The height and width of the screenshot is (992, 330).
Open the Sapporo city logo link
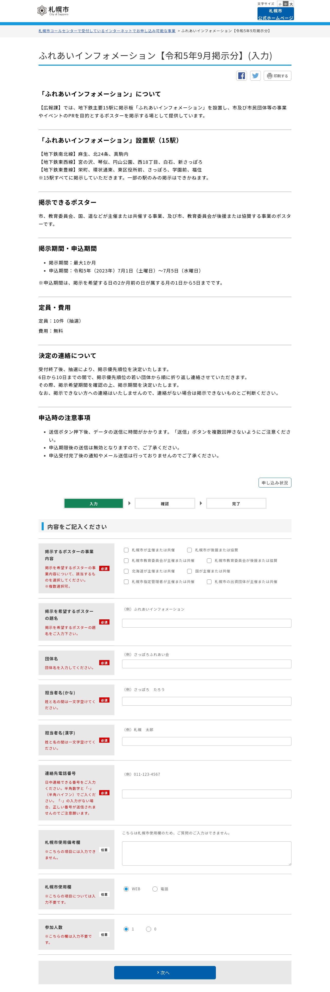tap(53, 10)
